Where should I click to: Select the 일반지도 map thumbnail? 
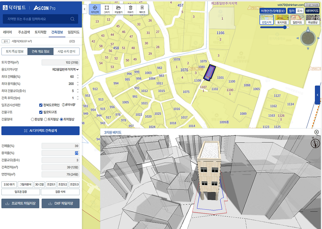pyautogui.click(x=297, y=20)
